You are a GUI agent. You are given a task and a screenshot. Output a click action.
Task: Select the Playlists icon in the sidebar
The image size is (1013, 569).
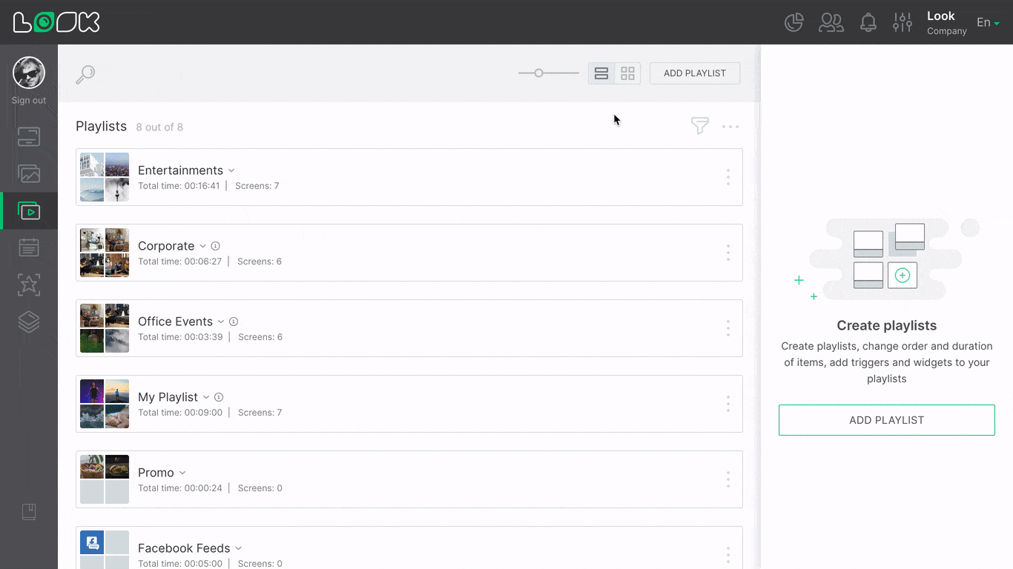pos(28,210)
